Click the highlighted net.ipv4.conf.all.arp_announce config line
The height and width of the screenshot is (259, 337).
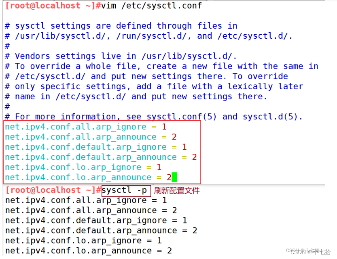pyautogui.click(x=91, y=137)
